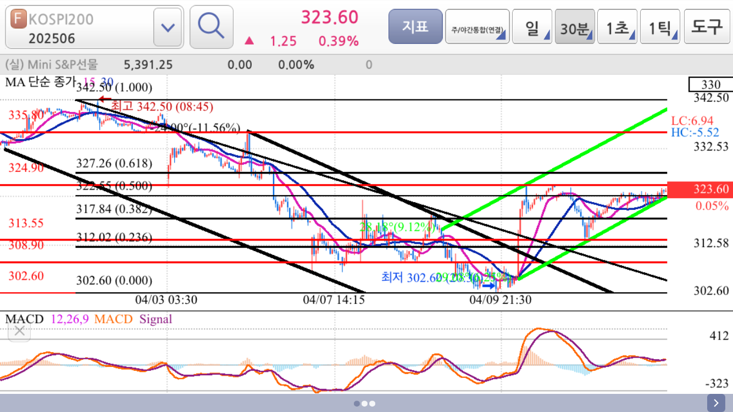Select the 1초 timeframe tab
The image size is (733, 412).
click(x=617, y=27)
